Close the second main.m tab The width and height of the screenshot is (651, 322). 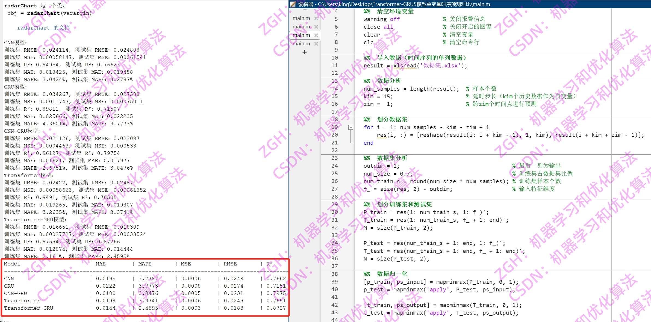tap(317, 26)
